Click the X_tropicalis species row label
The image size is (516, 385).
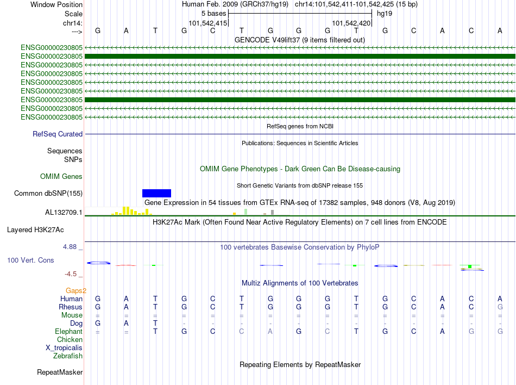[64, 348]
